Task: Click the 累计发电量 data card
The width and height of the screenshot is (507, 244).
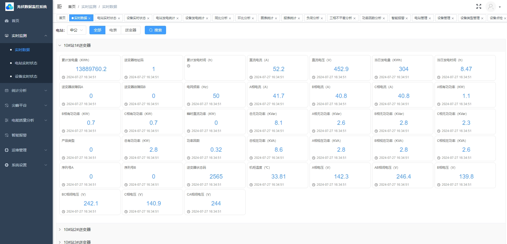Action: click(90, 68)
